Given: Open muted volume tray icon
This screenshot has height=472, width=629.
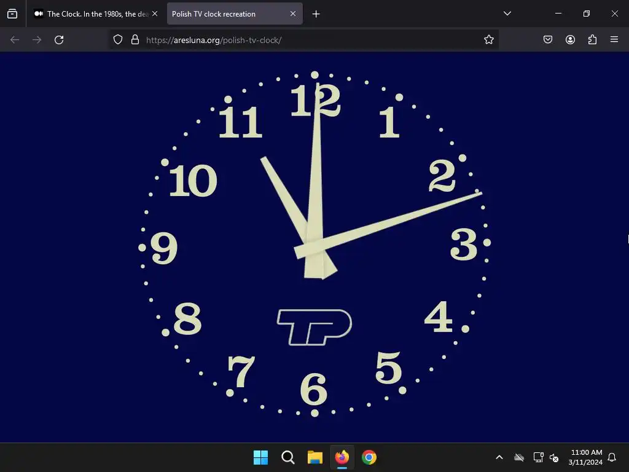Looking at the screenshot, I should 555,457.
